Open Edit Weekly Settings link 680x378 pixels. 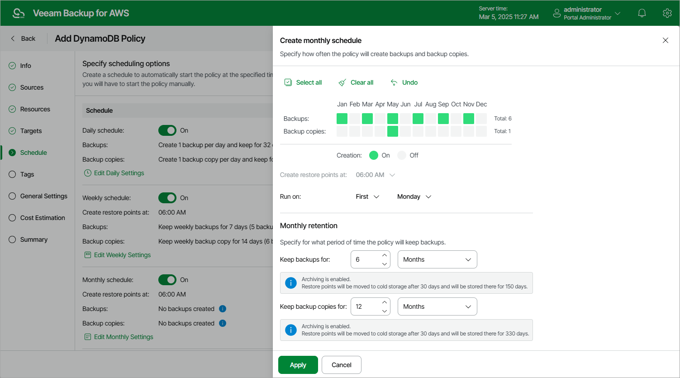(122, 255)
